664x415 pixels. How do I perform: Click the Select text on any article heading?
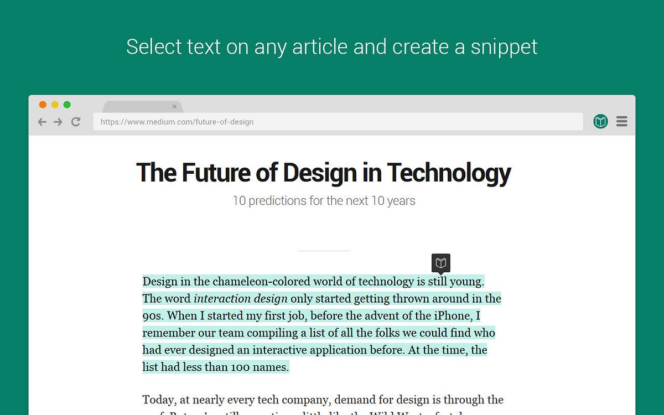point(332,46)
